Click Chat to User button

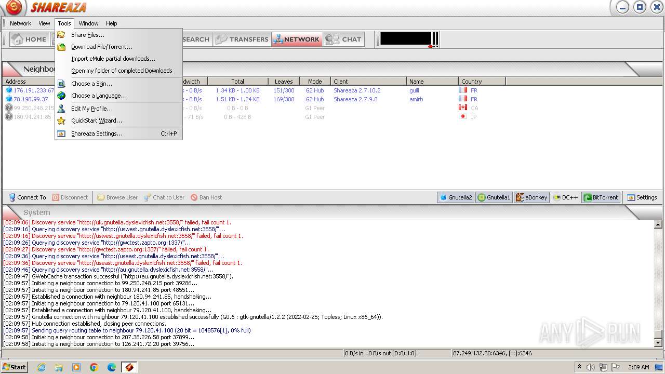[164, 197]
